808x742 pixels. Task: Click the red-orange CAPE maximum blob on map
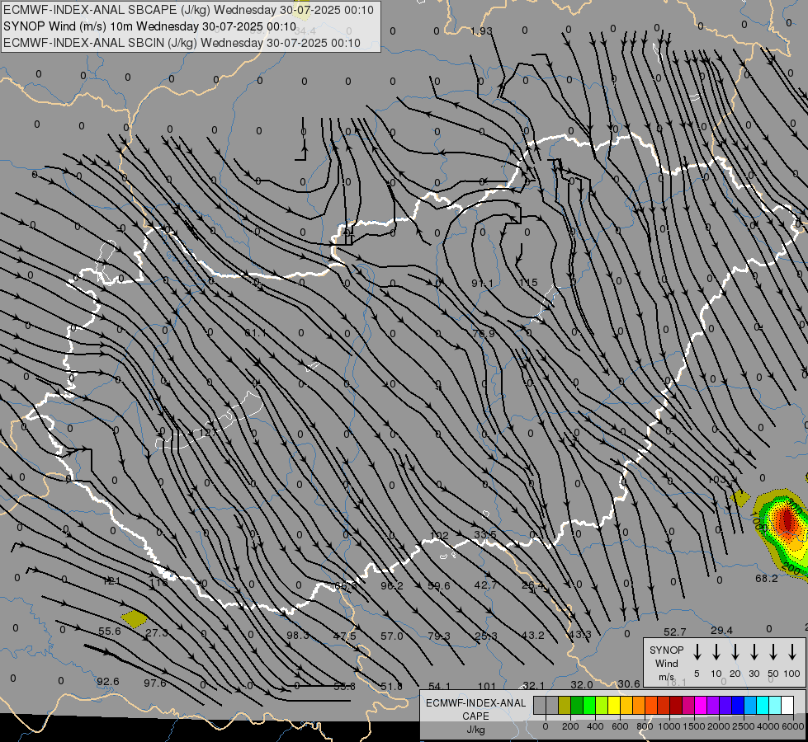click(x=787, y=520)
